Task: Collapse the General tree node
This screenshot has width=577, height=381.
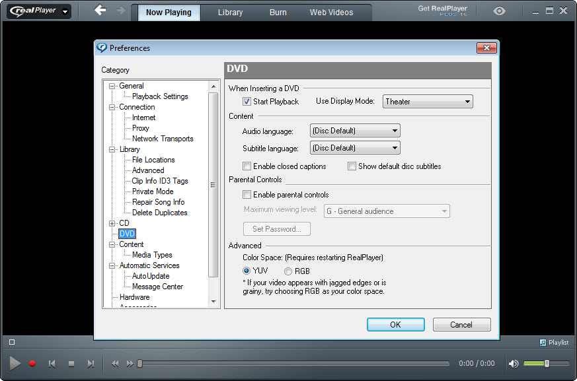Action: (x=112, y=87)
